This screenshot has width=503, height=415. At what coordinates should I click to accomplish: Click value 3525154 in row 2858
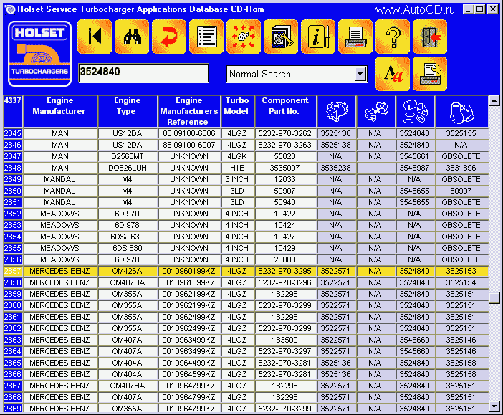461,283
